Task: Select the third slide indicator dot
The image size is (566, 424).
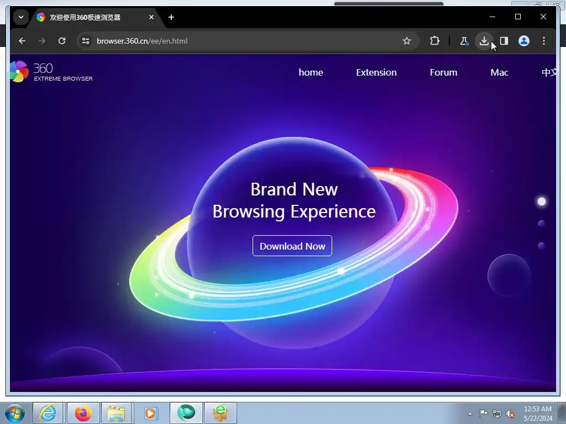Action: [x=542, y=246]
